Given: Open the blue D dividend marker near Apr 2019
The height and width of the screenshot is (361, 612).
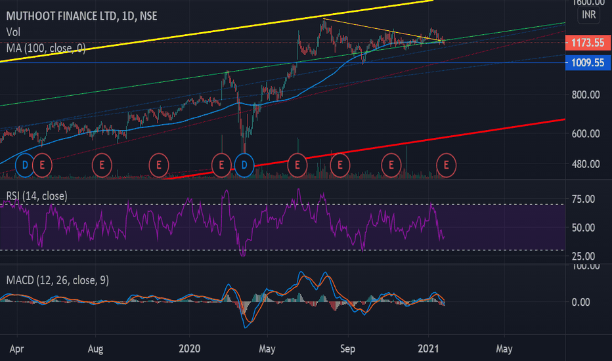Looking at the screenshot, I should 25,165.
